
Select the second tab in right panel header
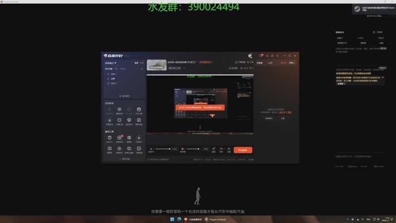pyautogui.click(x=270, y=63)
